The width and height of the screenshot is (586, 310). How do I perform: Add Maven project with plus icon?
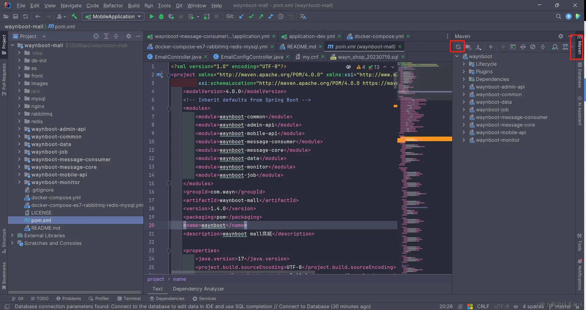click(x=490, y=47)
